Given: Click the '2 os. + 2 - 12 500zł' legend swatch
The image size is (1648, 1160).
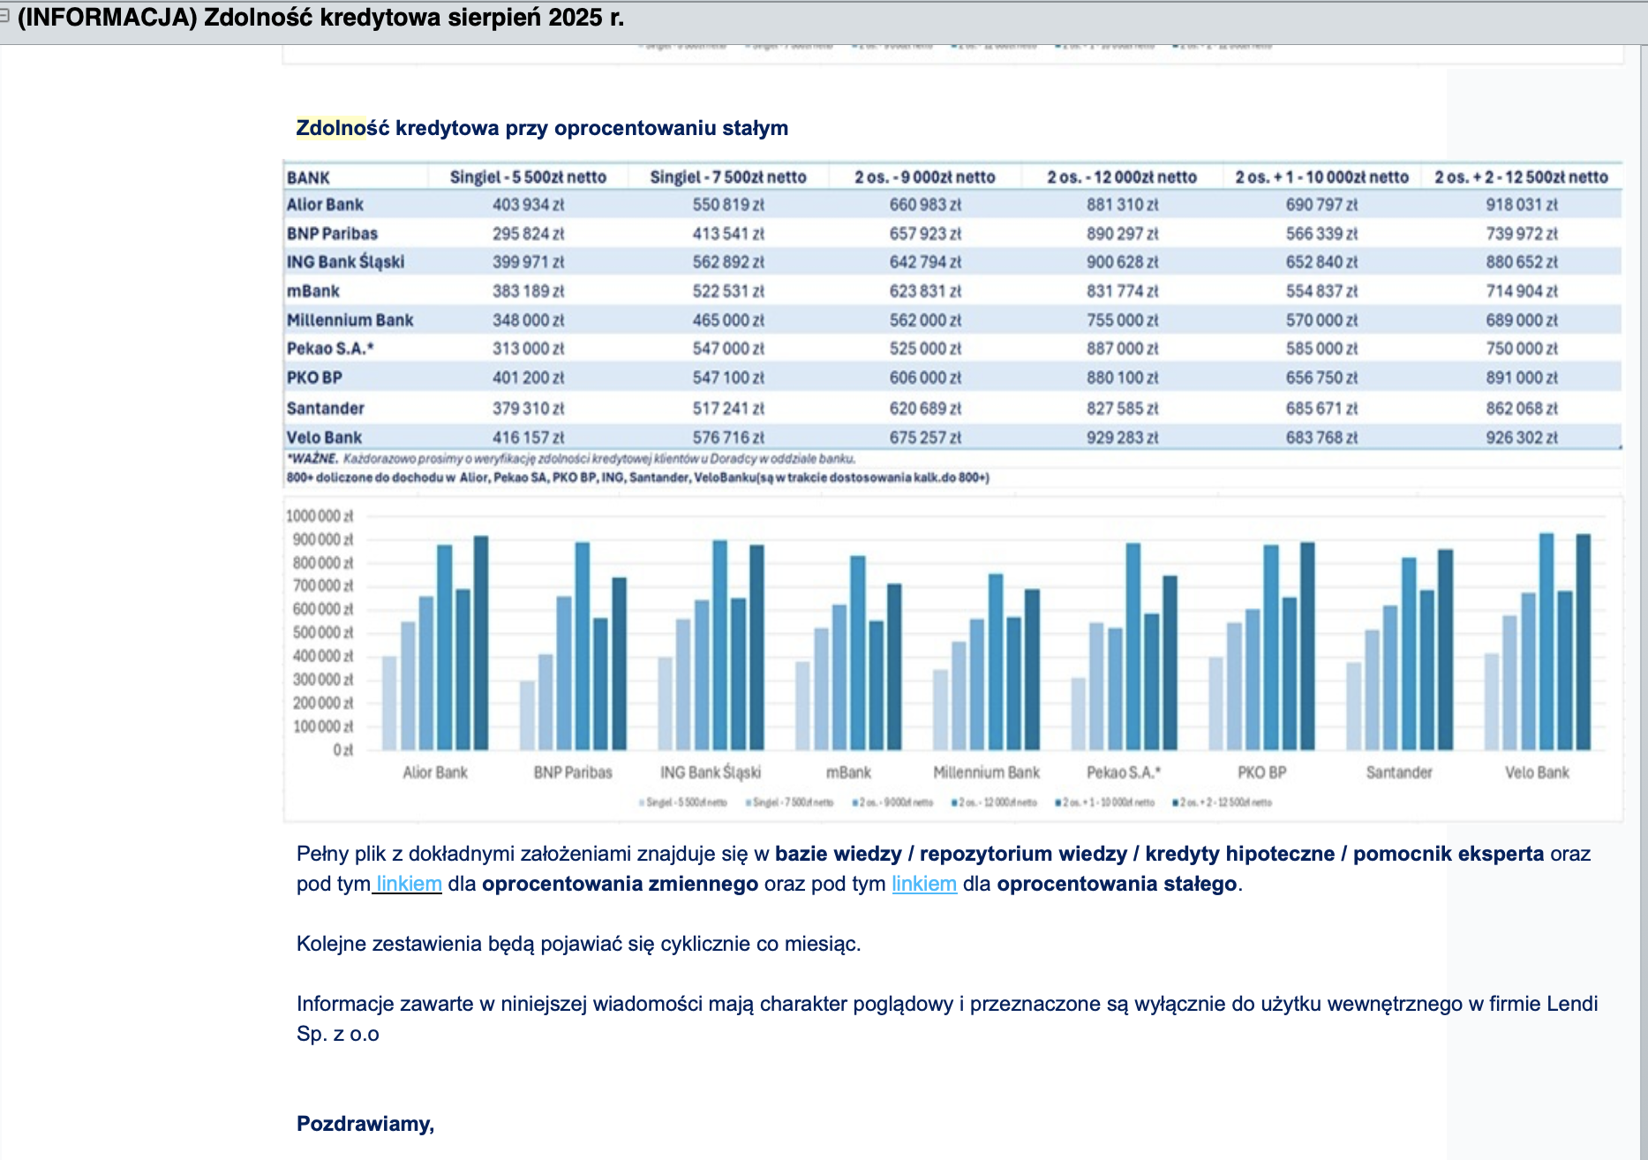Looking at the screenshot, I should coord(1176,802).
